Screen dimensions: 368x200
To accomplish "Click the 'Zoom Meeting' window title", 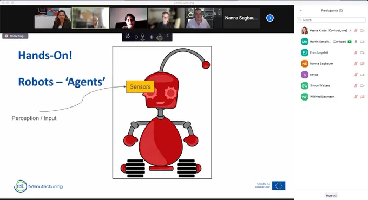I will pyautogui.click(x=184, y=3).
